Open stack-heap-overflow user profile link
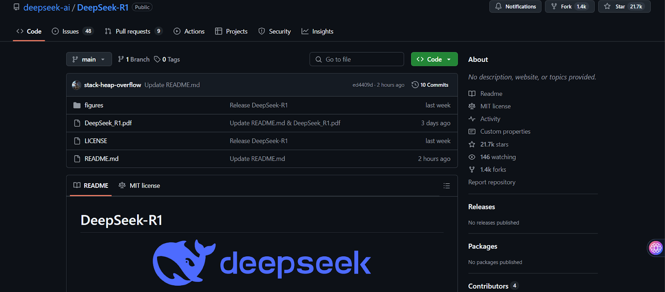This screenshot has height=292, width=665. pyautogui.click(x=113, y=85)
